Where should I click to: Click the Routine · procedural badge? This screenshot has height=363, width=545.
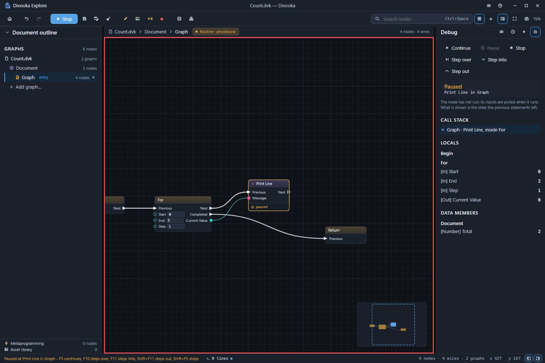pos(216,32)
